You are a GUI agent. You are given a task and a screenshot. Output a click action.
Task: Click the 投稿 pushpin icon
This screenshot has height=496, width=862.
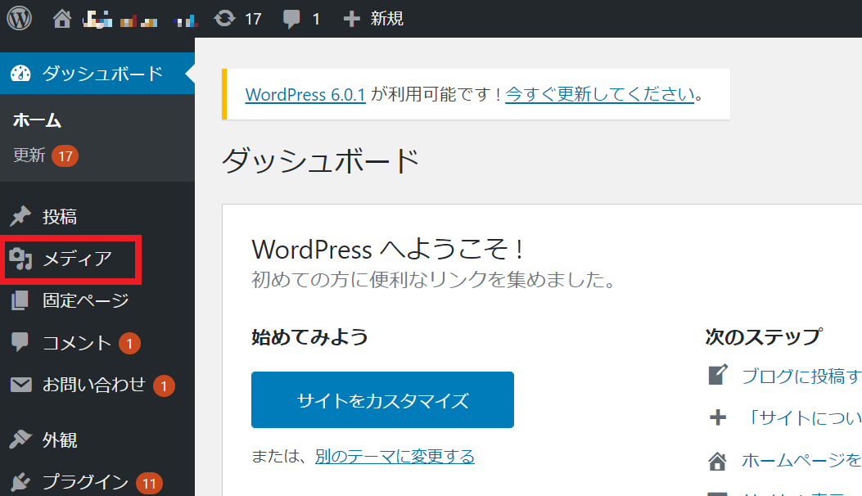(20, 216)
